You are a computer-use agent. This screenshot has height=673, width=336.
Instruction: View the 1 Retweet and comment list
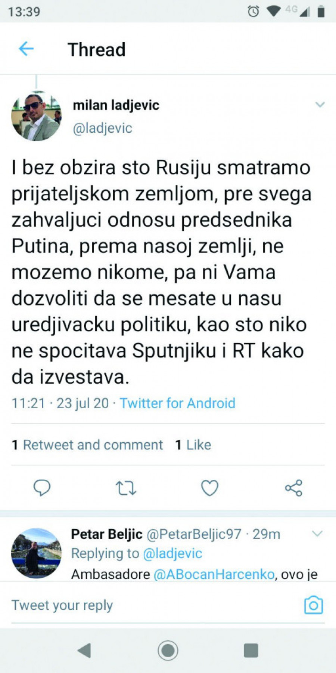(x=87, y=445)
